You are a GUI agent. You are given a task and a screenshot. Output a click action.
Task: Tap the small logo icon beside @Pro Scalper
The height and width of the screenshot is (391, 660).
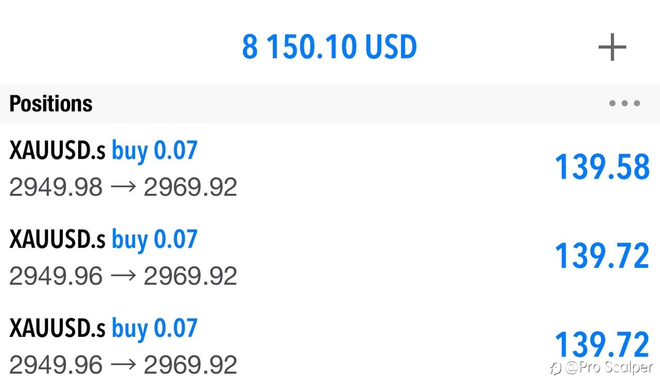point(556,368)
